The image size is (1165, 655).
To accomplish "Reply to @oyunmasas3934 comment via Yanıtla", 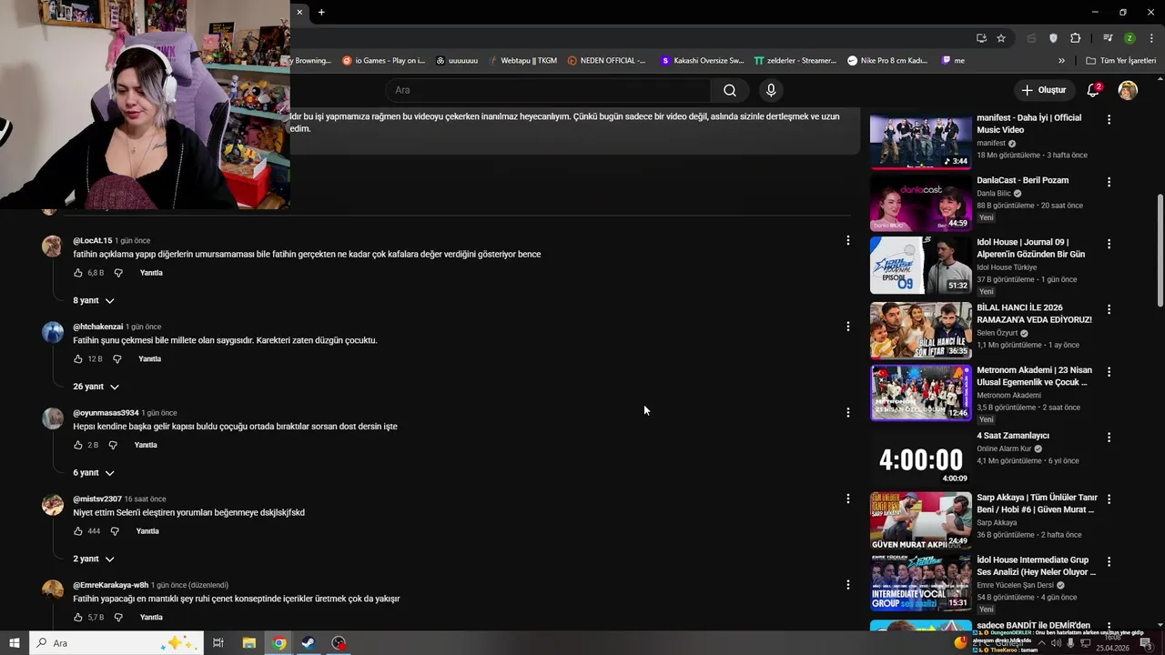I will pyautogui.click(x=146, y=445).
